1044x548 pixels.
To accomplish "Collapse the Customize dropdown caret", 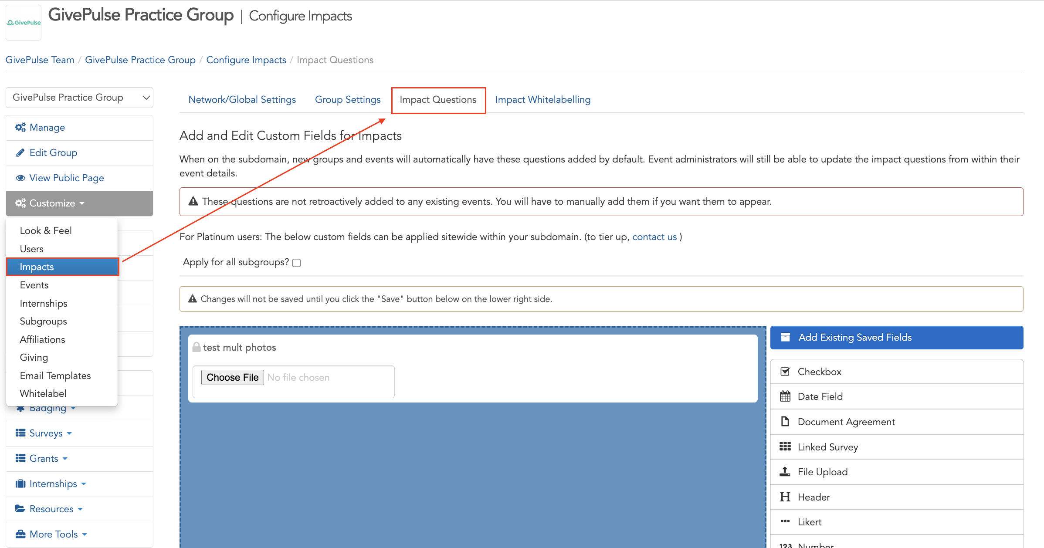I will (x=82, y=203).
